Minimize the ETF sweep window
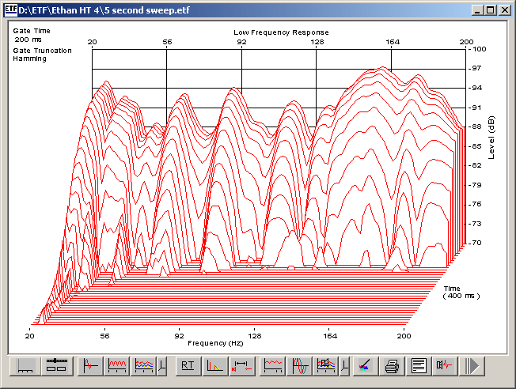Image resolution: width=516 pixels, height=389 pixels. (477, 10)
